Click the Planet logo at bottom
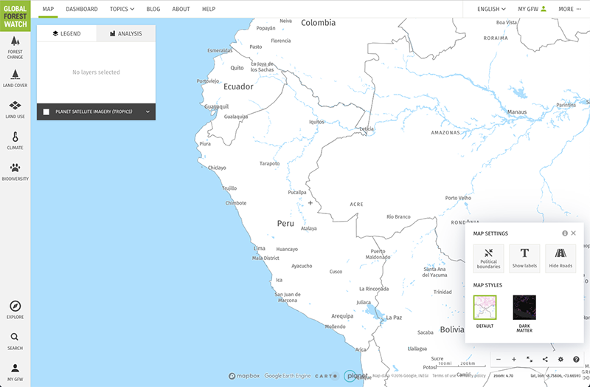The height and width of the screenshot is (387, 590). [355, 376]
